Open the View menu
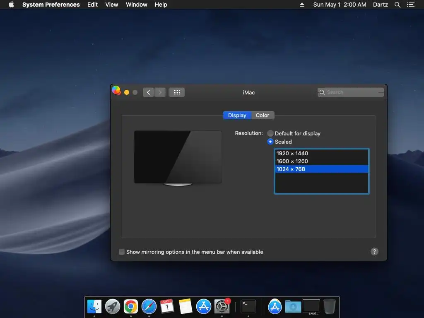 [112, 5]
